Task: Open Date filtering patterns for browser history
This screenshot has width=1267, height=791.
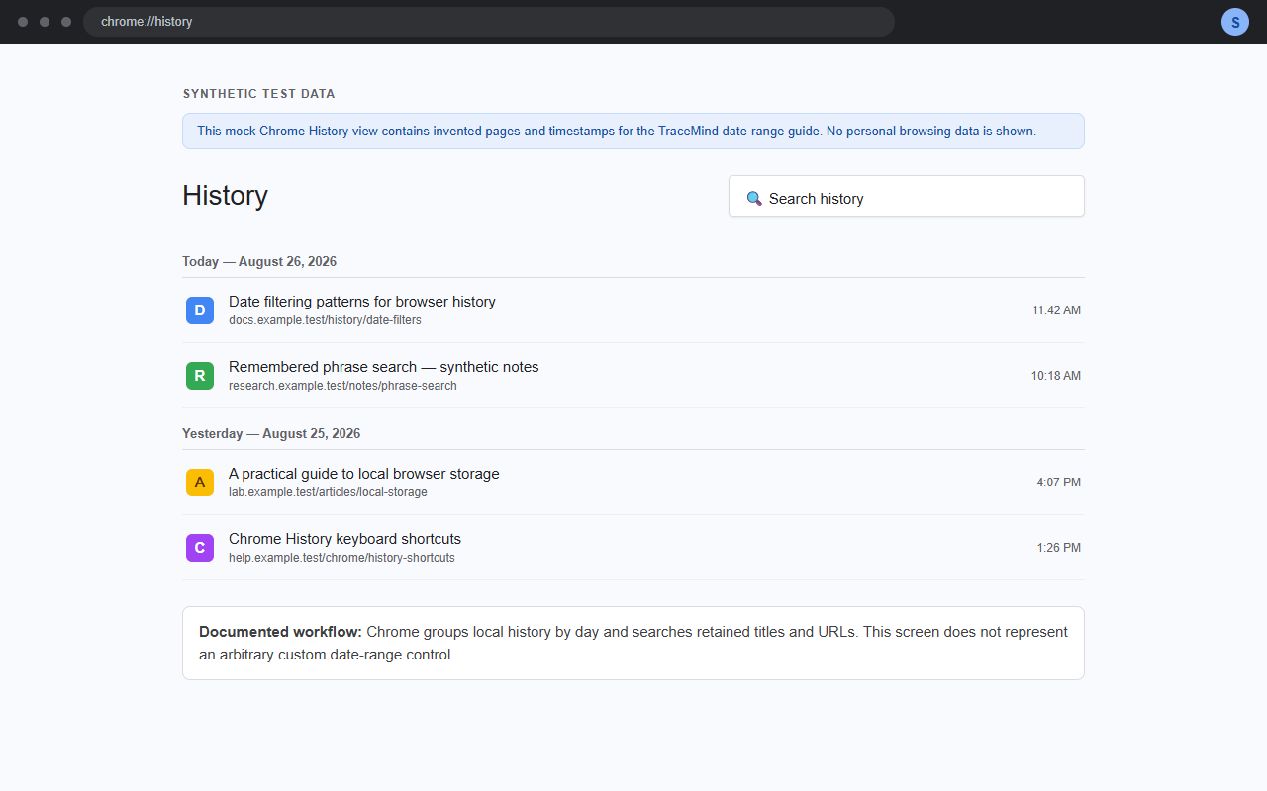Action: point(362,302)
